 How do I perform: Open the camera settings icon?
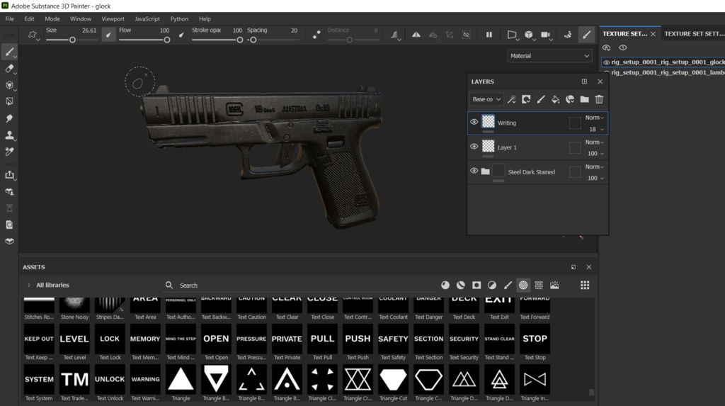pos(546,35)
